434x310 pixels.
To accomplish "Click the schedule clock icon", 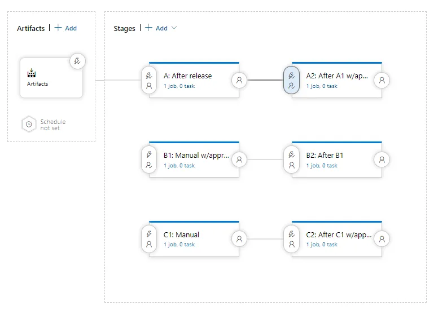I will tap(29, 125).
